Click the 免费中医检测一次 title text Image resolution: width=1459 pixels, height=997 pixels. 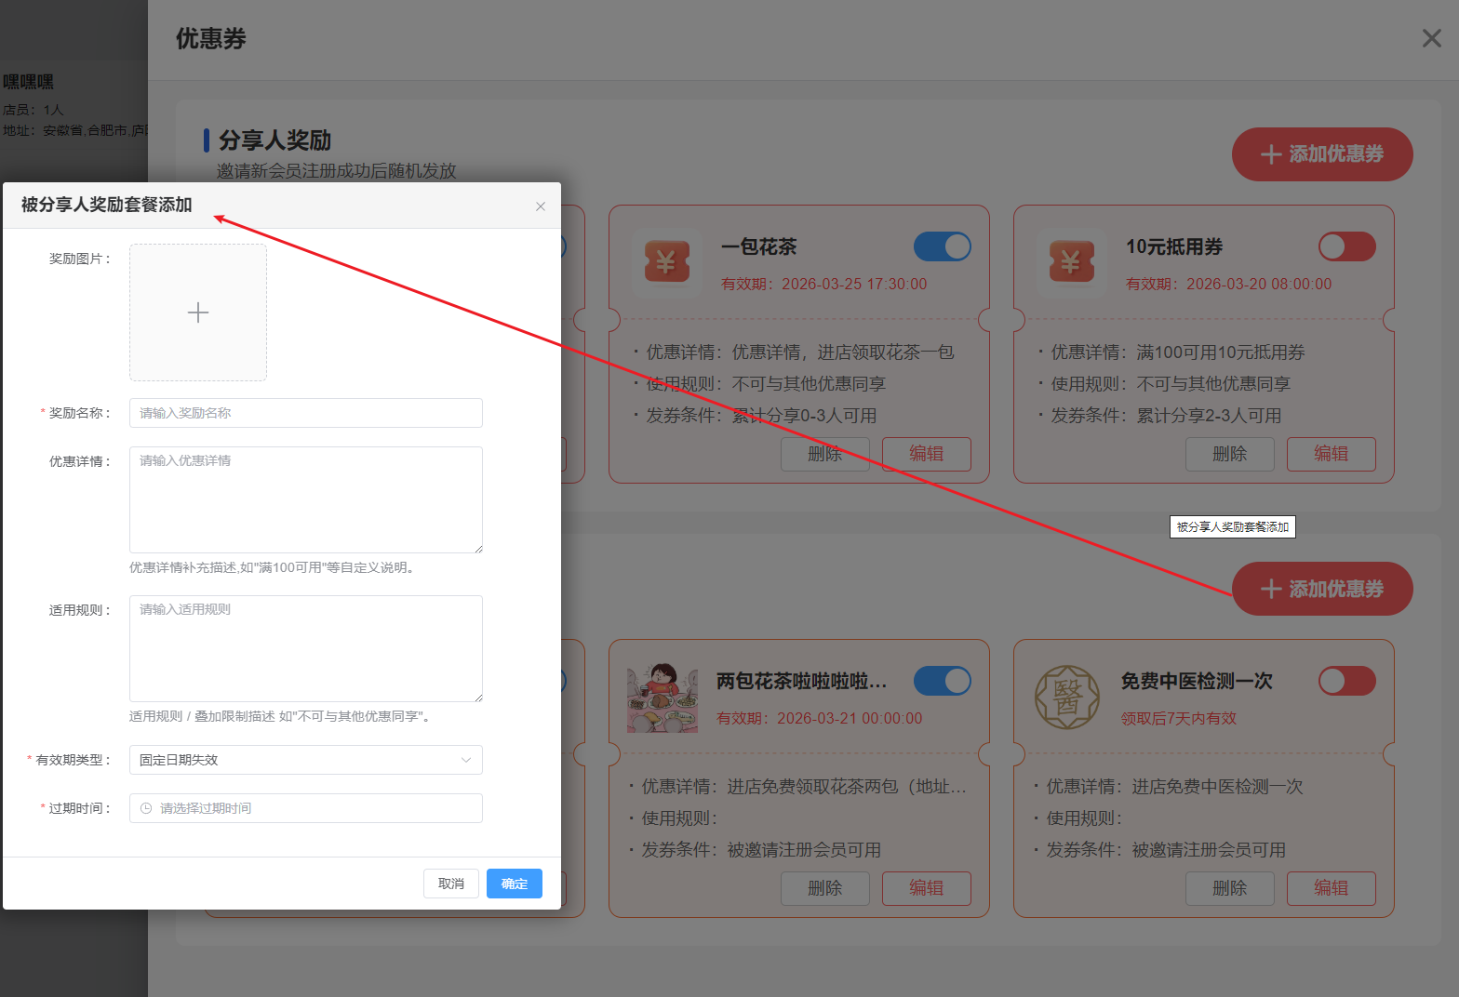coord(1197,681)
